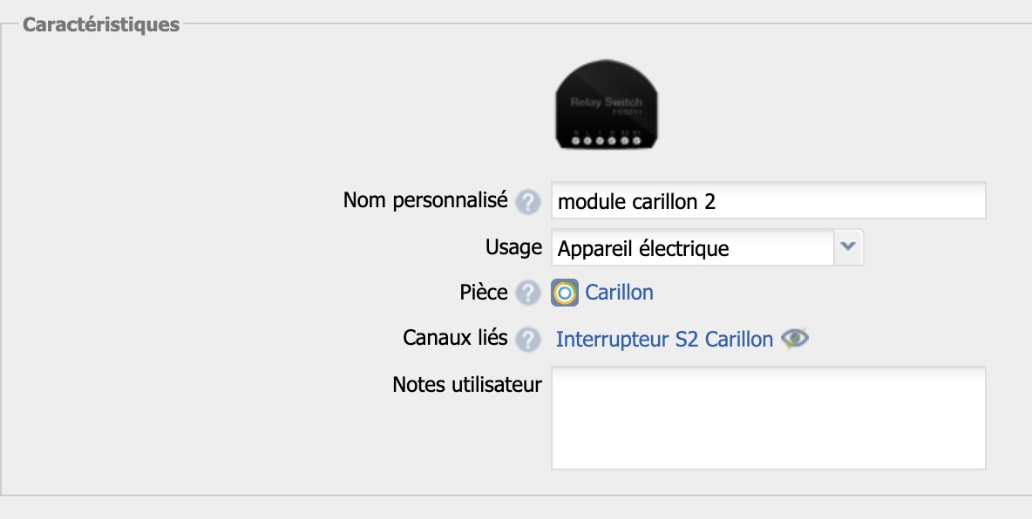The width and height of the screenshot is (1032, 519).
Task: Open the Carillon room link
Action: point(619,293)
